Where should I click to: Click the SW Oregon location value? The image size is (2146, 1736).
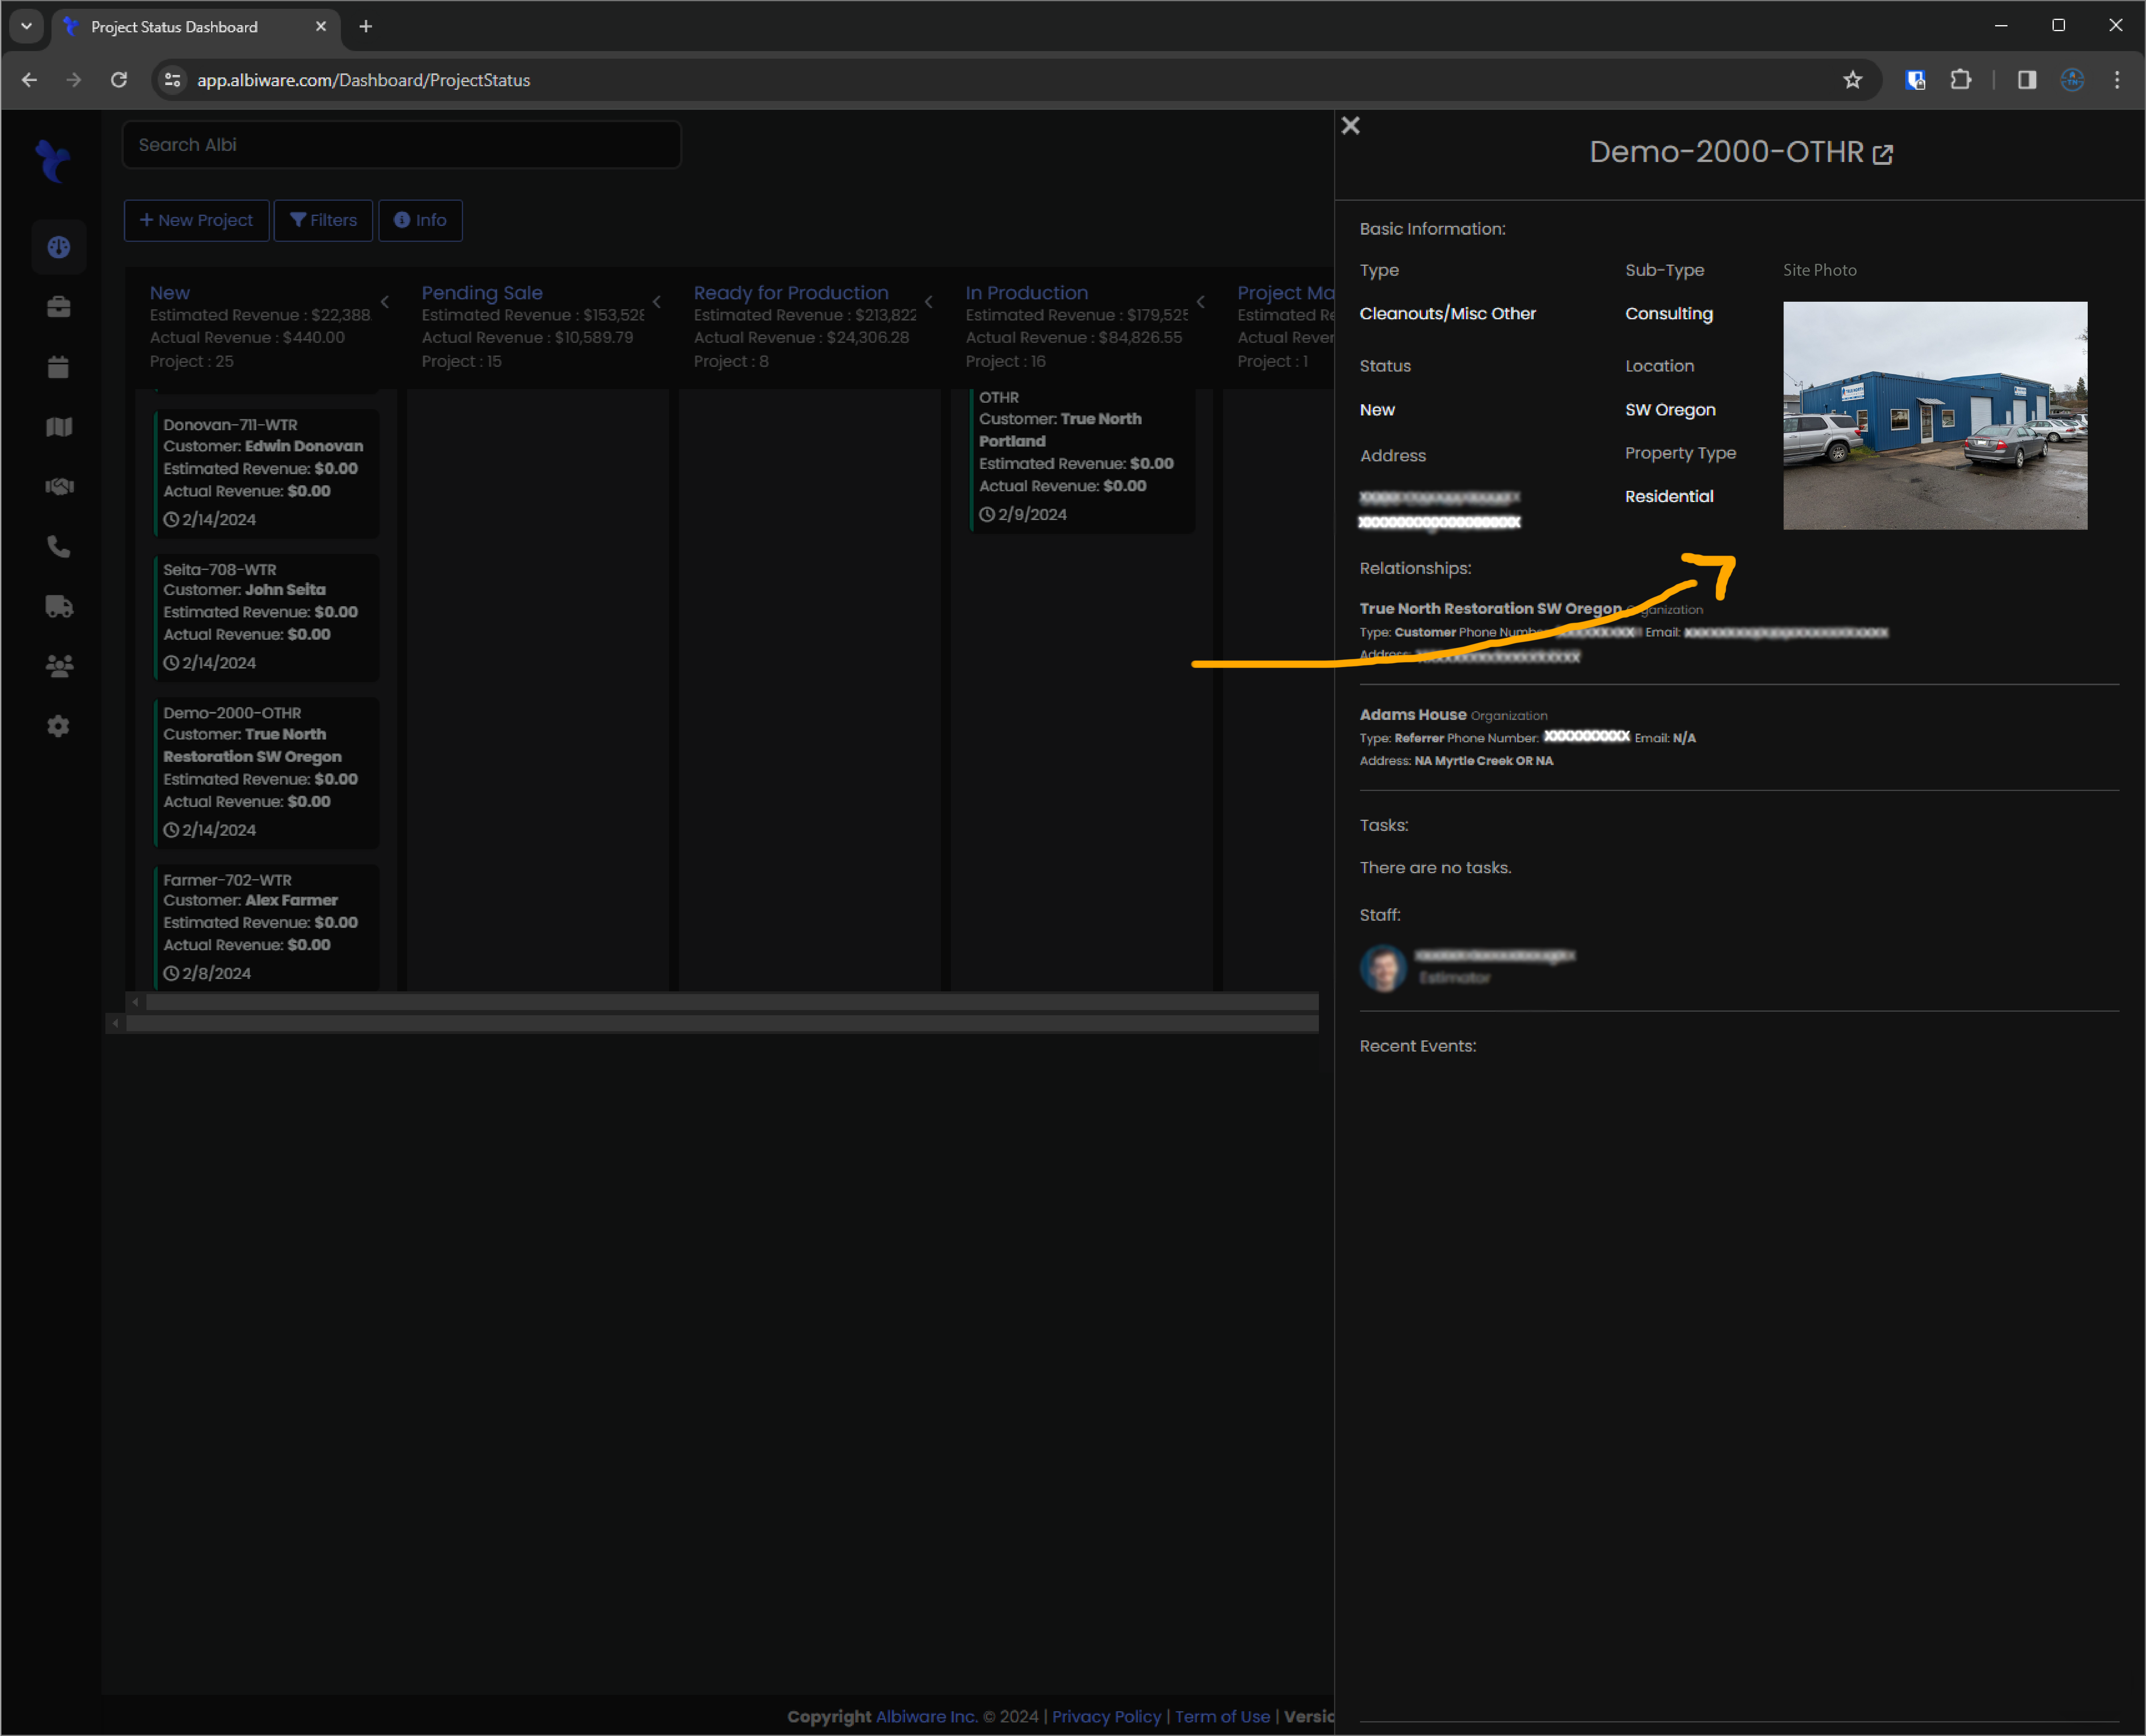coord(1670,410)
